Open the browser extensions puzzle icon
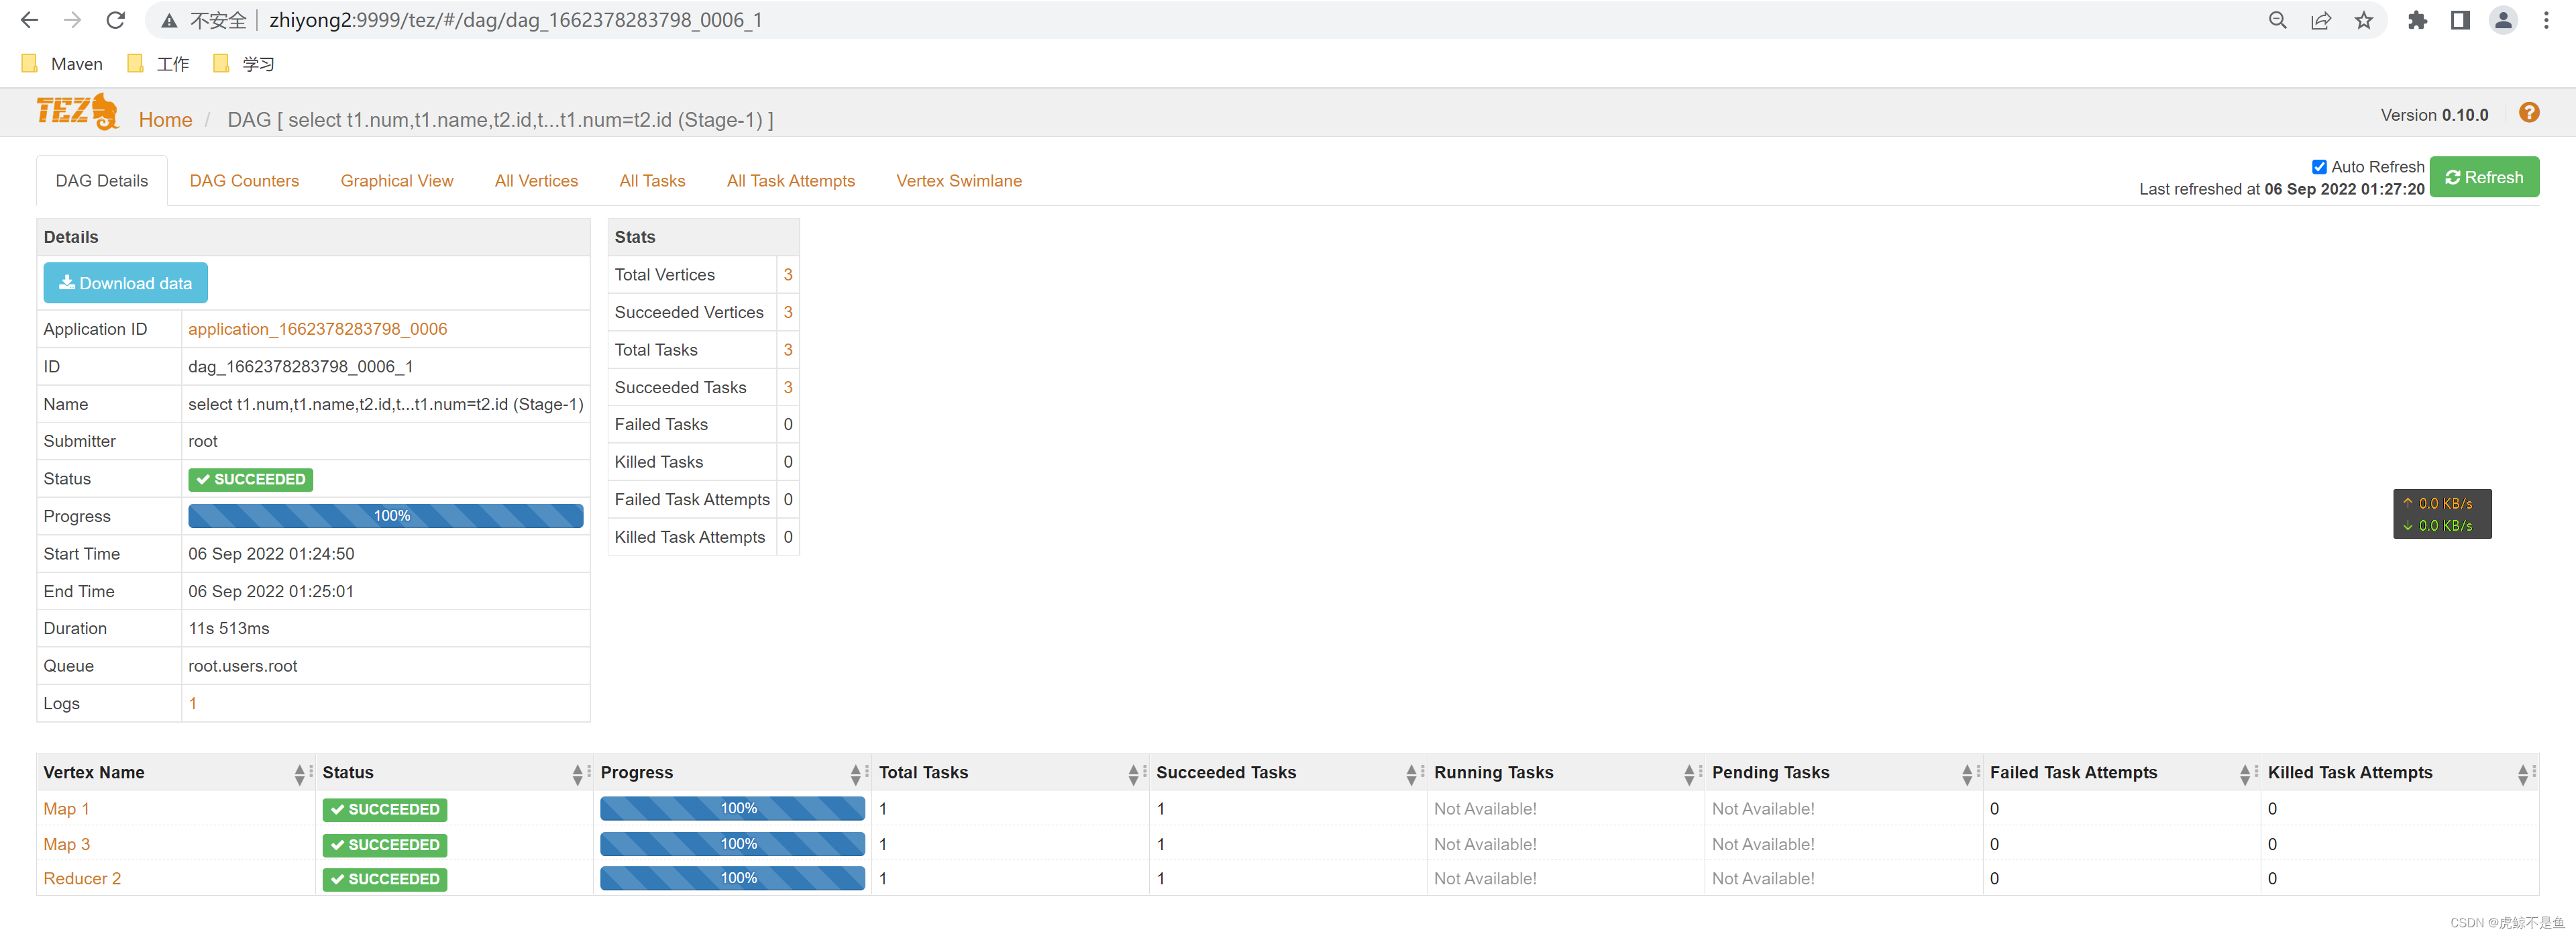This screenshot has height=936, width=2576. (2417, 20)
